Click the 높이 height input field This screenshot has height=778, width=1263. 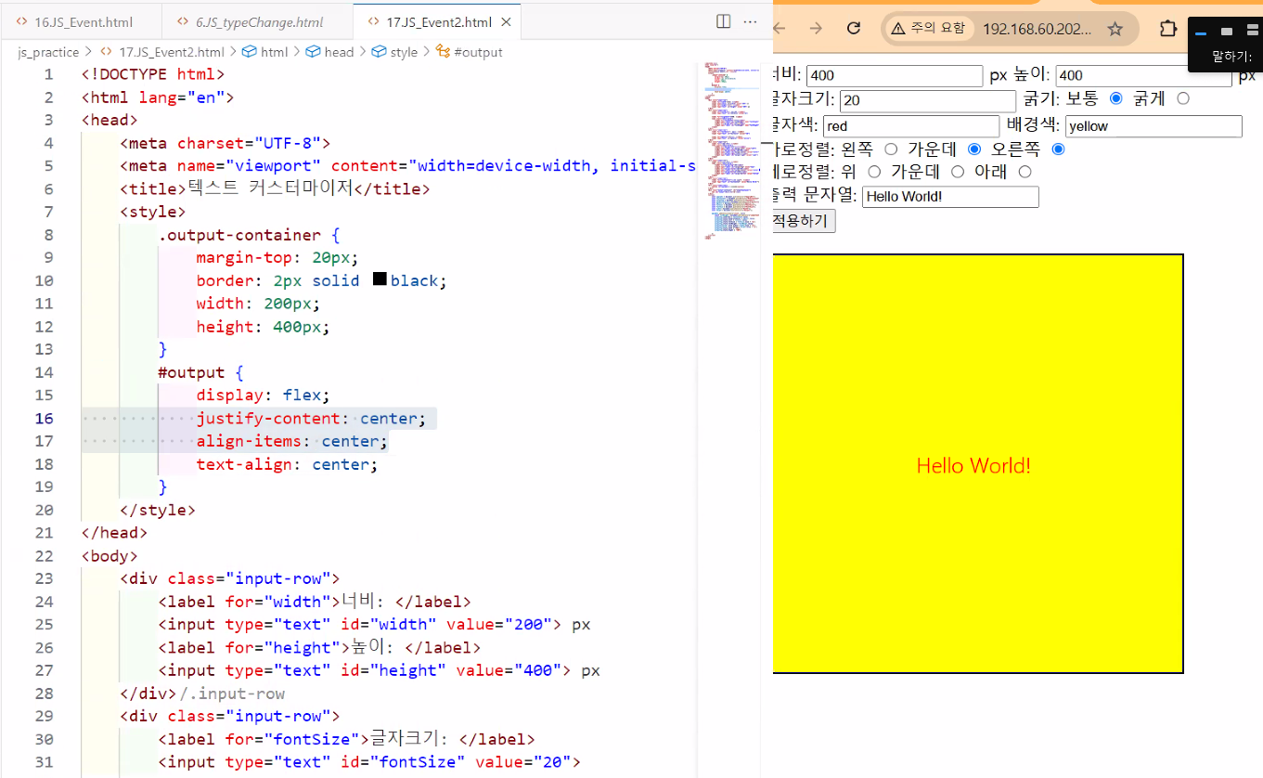(x=1143, y=76)
